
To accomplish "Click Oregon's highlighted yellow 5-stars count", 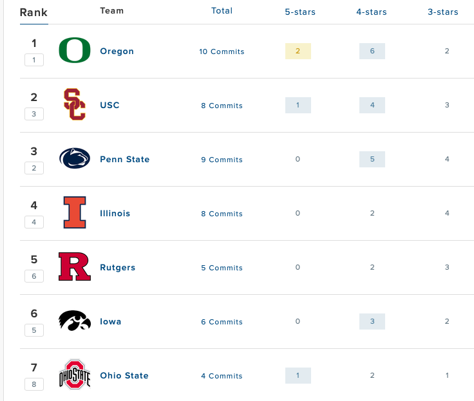I will 298,51.
